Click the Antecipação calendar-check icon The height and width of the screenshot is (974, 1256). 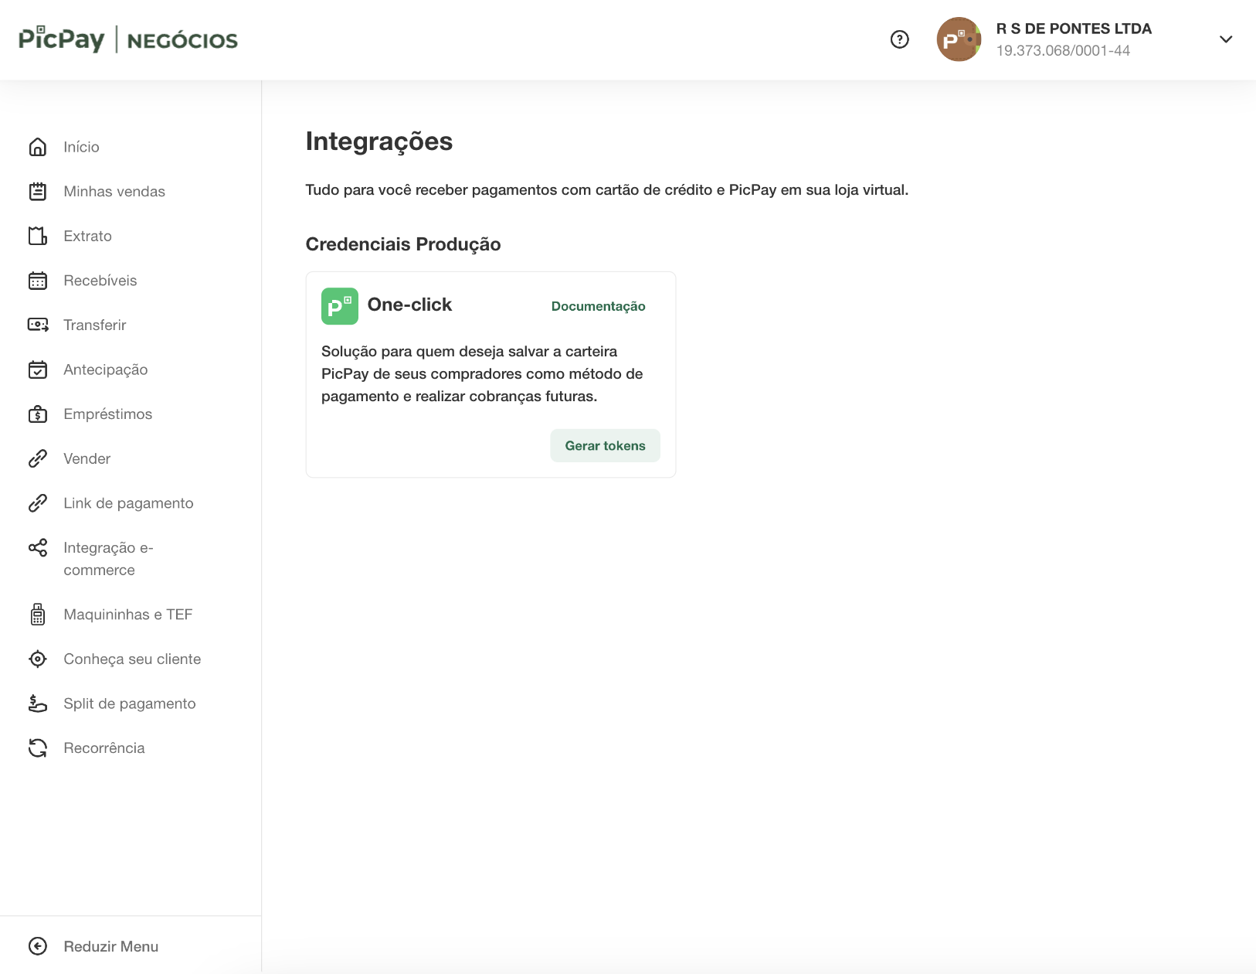pyautogui.click(x=38, y=370)
